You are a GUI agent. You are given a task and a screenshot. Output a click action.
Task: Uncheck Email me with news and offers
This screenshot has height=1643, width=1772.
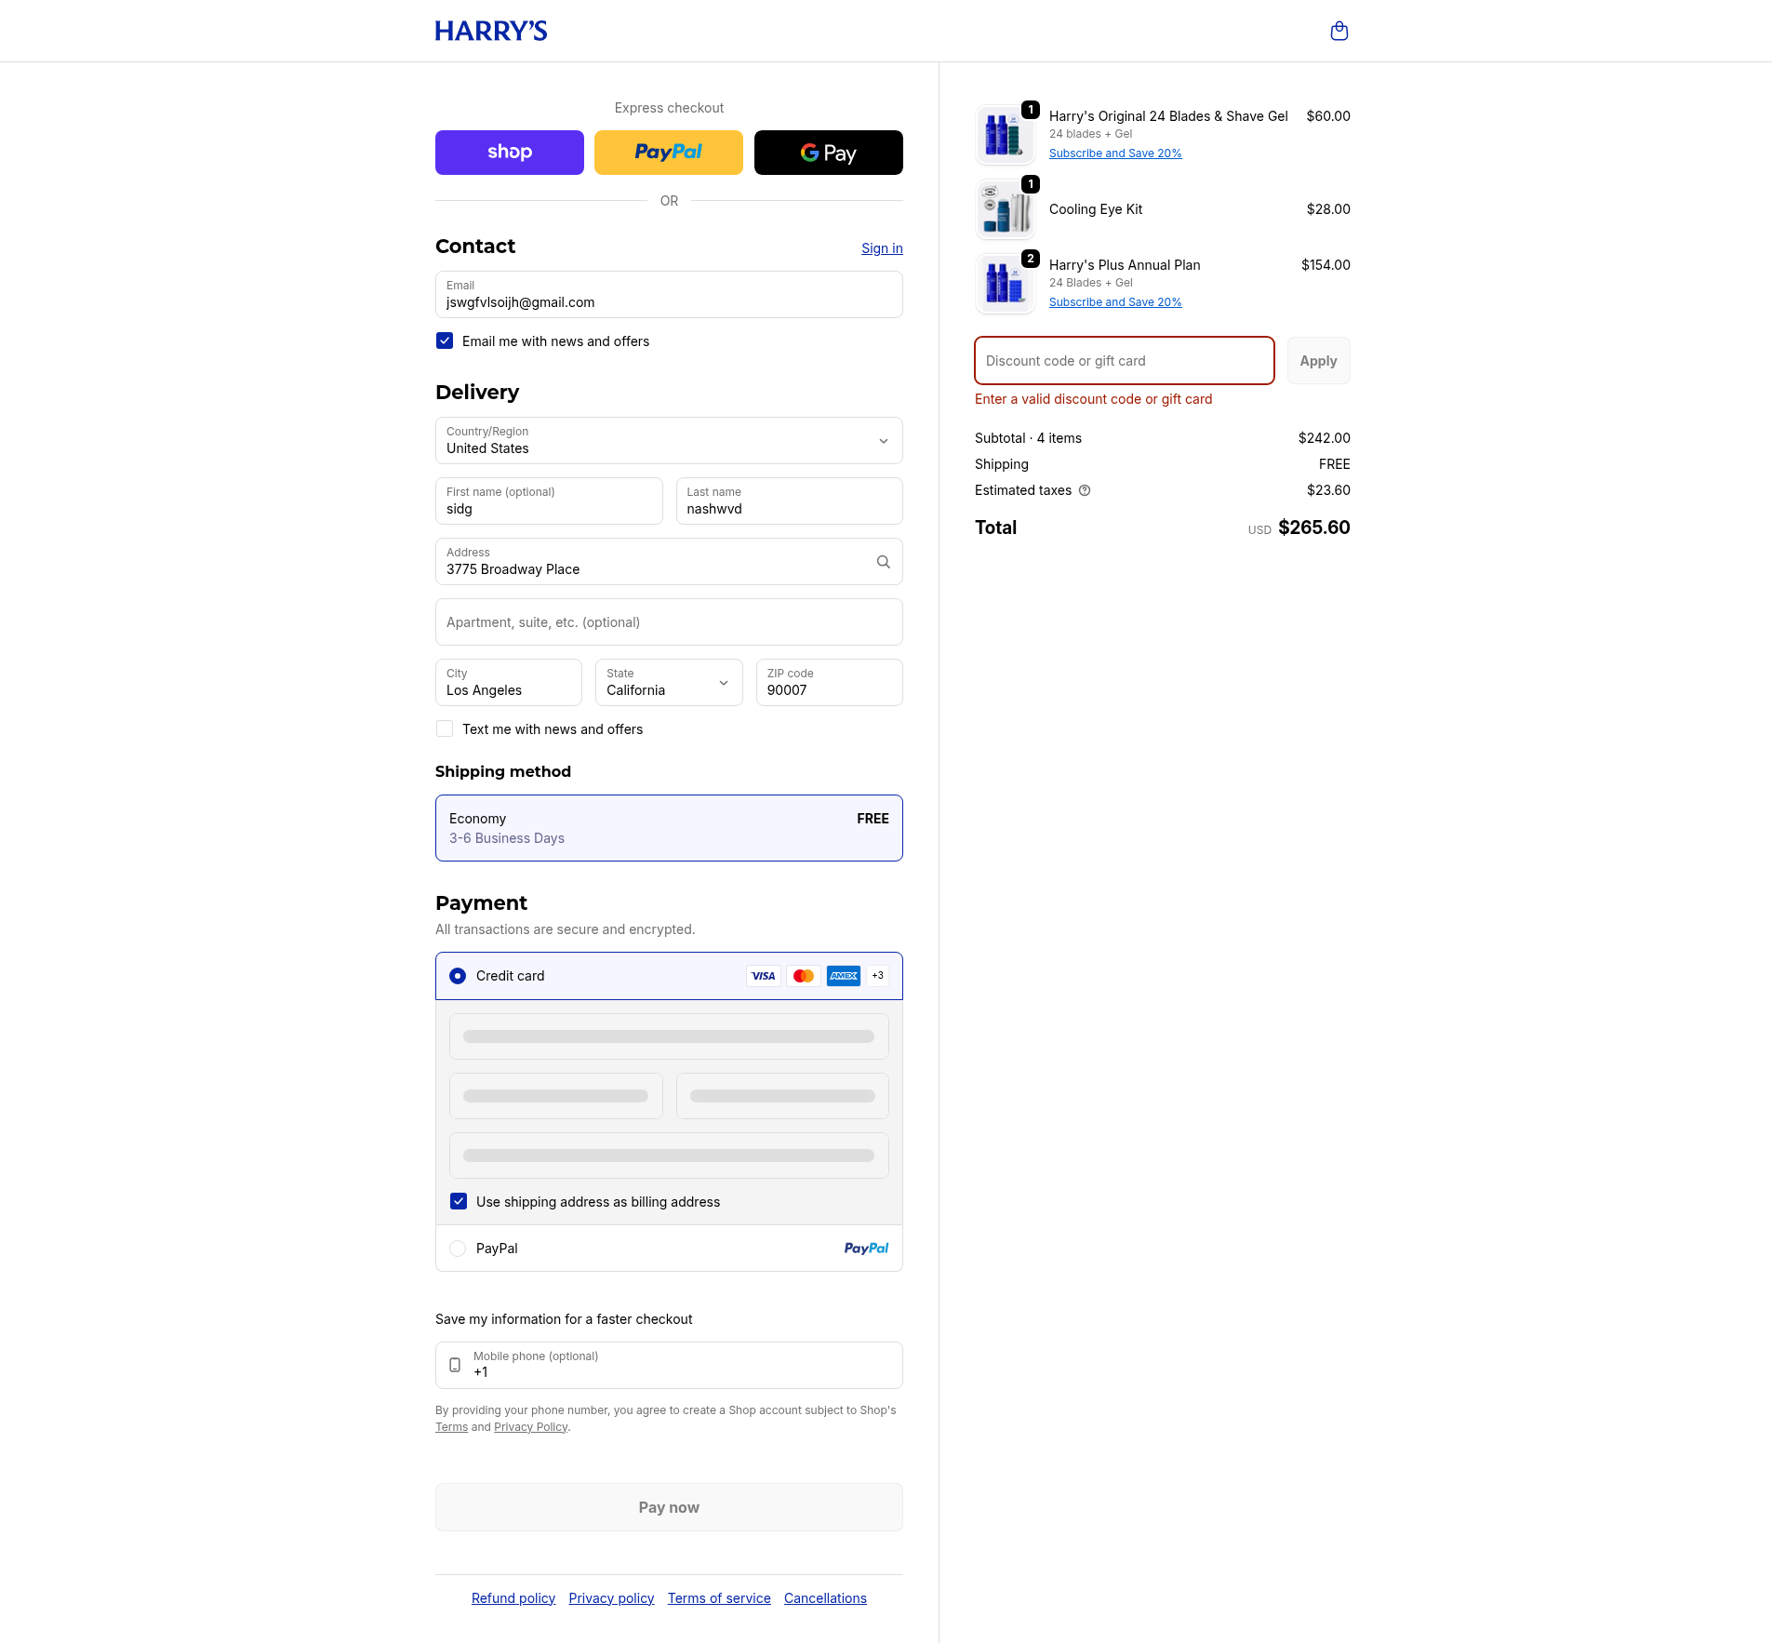445,341
